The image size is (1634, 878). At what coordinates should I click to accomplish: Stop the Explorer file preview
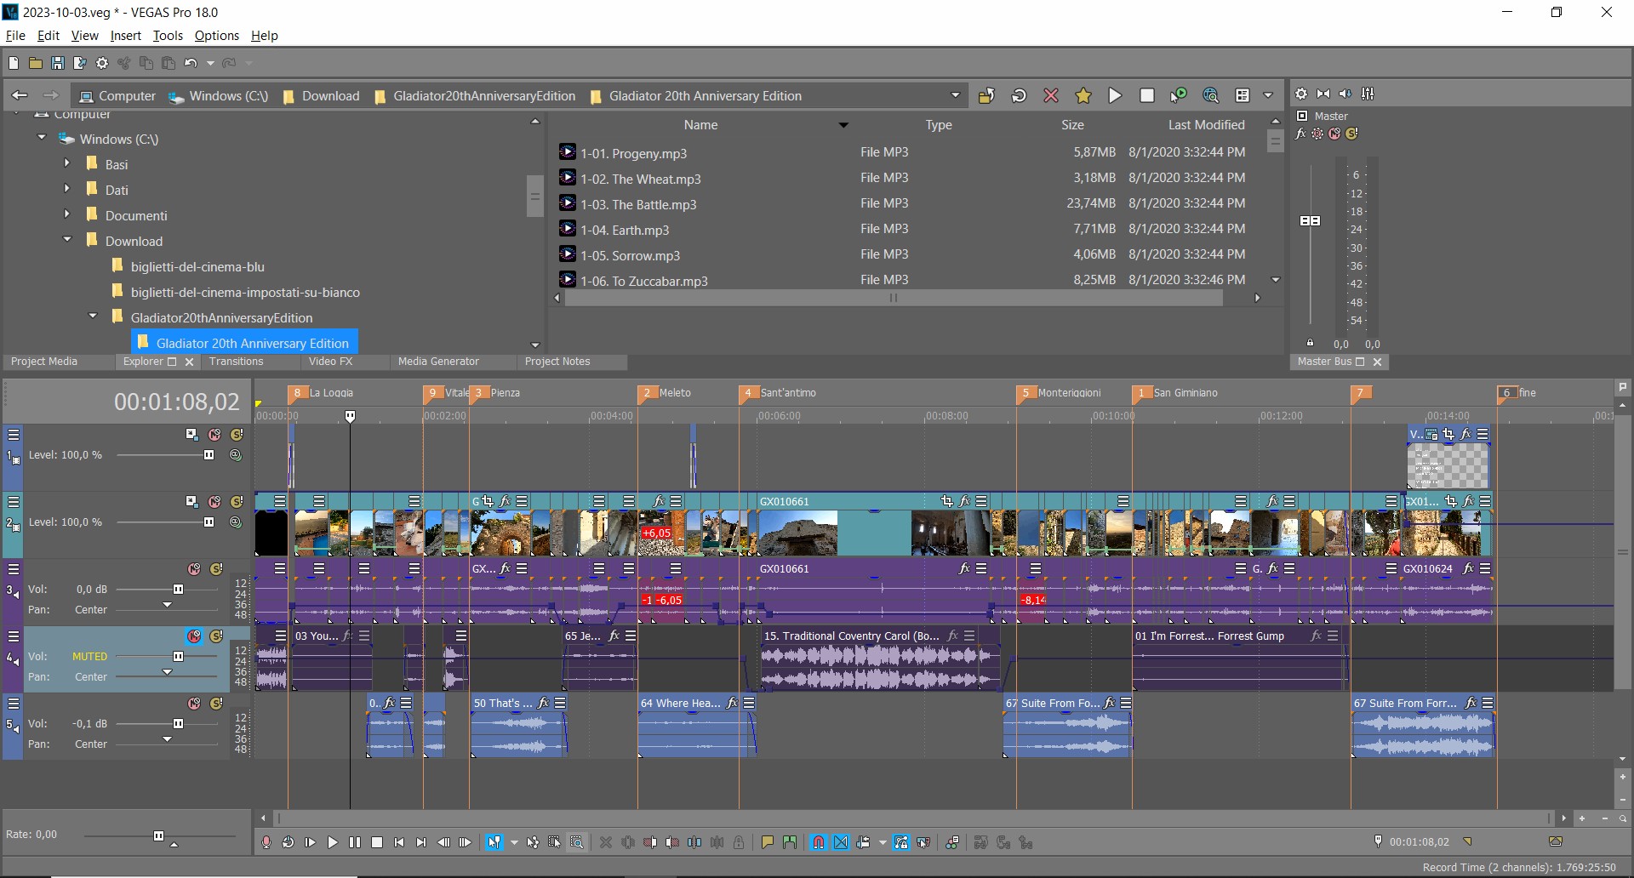1147,95
